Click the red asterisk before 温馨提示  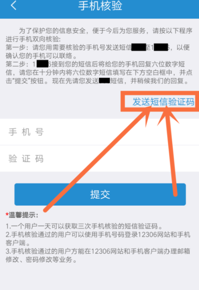click(7, 215)
